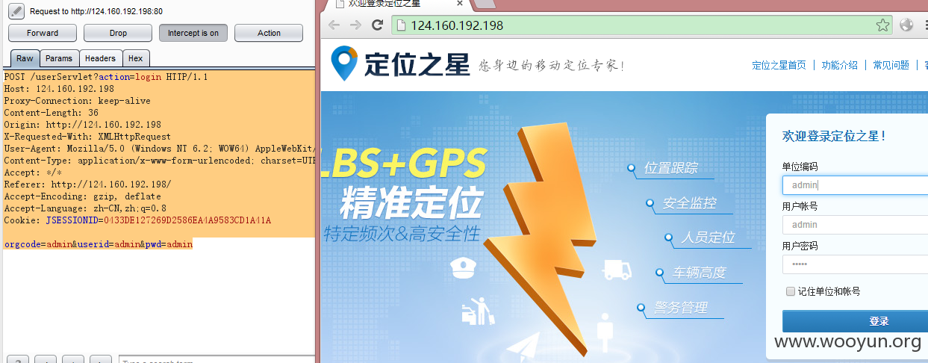Check the 记住单位和帐号 checkbox
This screenshot has height=363, width=928.
791,291
